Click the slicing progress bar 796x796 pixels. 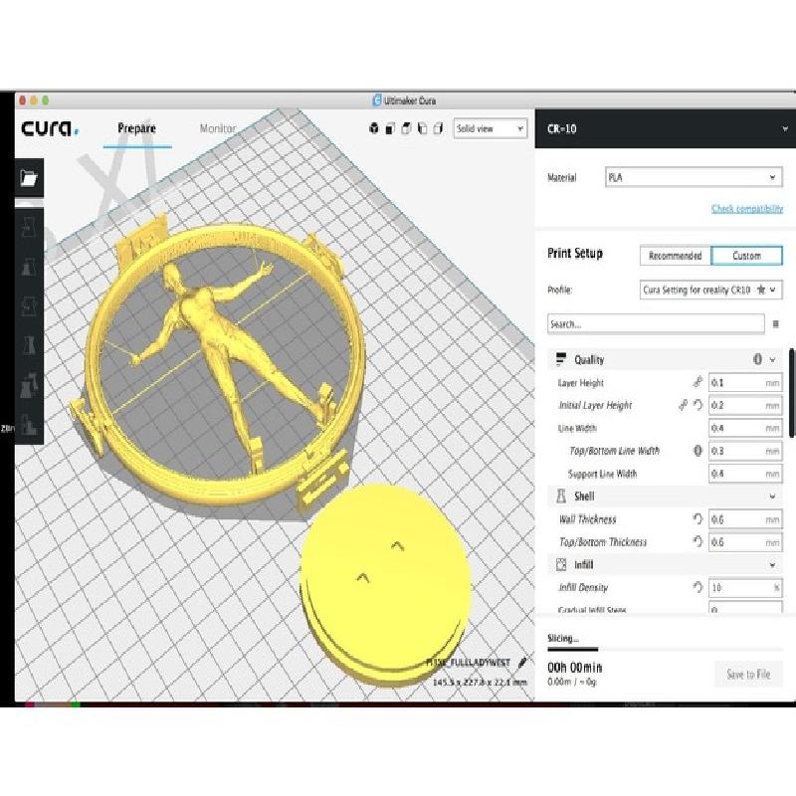(x=665, y=649)
